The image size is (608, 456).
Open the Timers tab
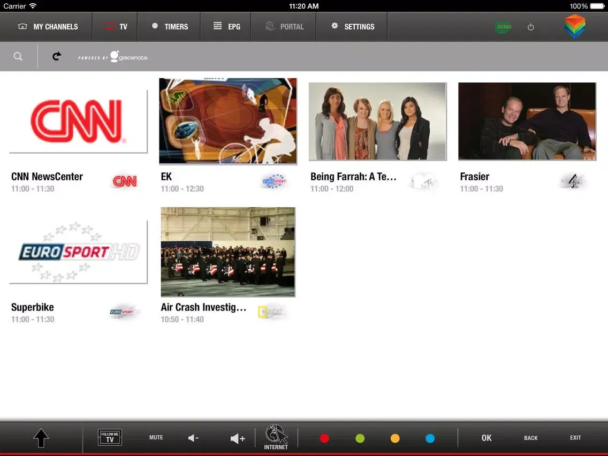point(169,26)
